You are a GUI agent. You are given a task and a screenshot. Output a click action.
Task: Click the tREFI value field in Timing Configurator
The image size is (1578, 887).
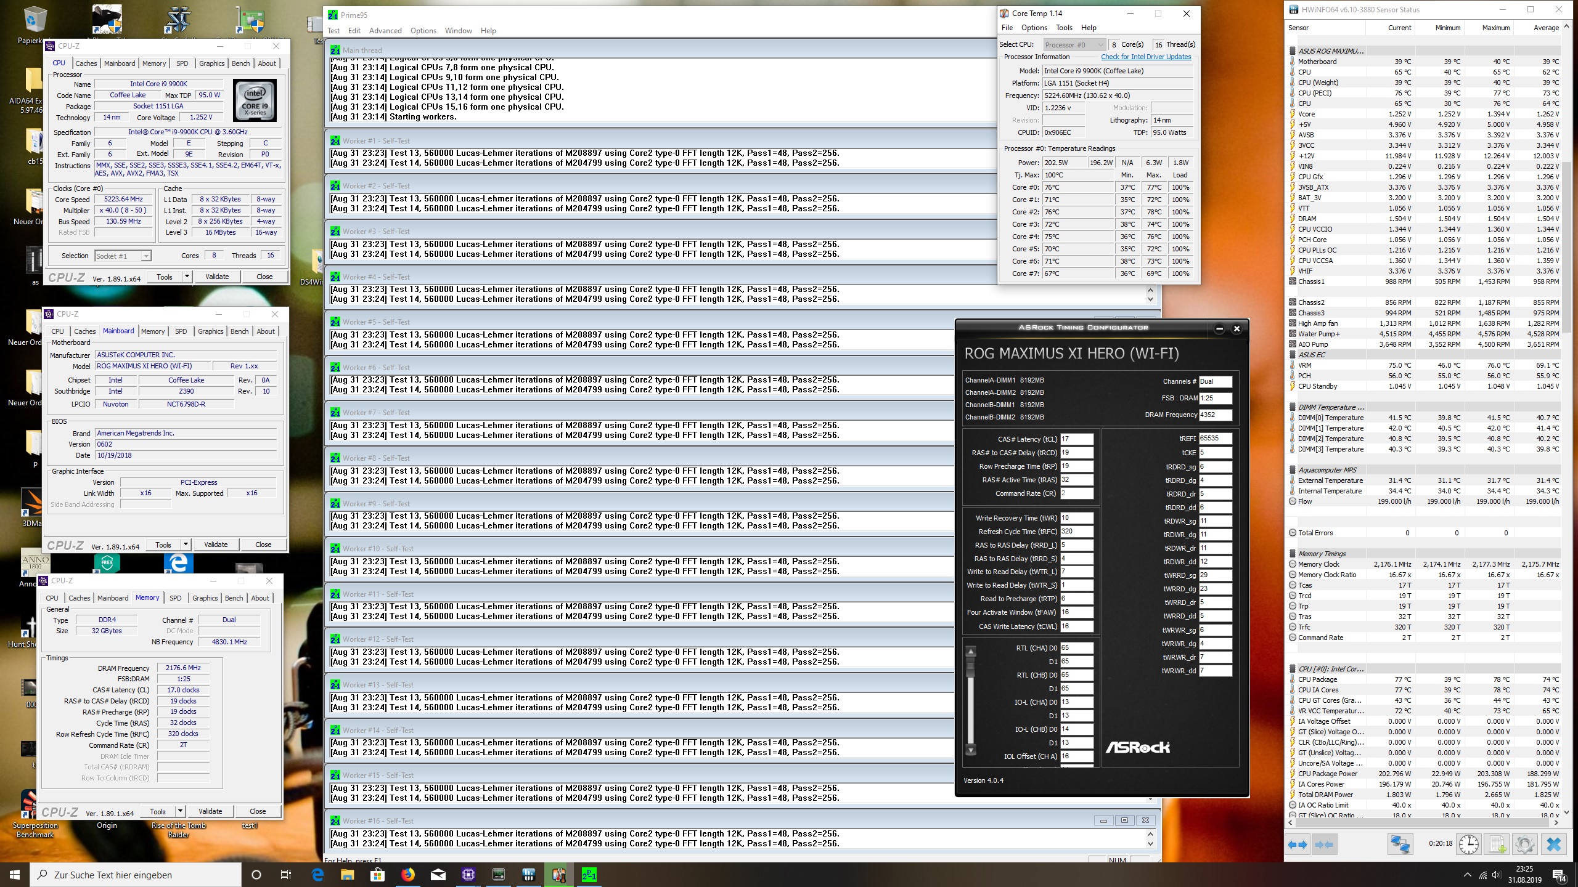point(1215,439)
